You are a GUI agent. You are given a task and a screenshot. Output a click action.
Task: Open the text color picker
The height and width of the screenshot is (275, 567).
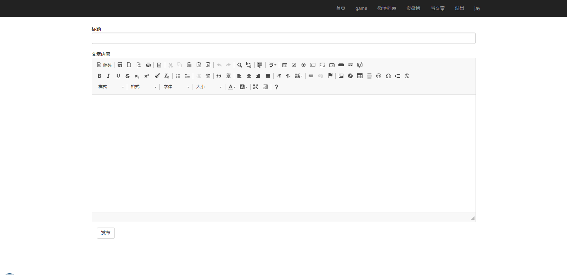click(232, 87)
